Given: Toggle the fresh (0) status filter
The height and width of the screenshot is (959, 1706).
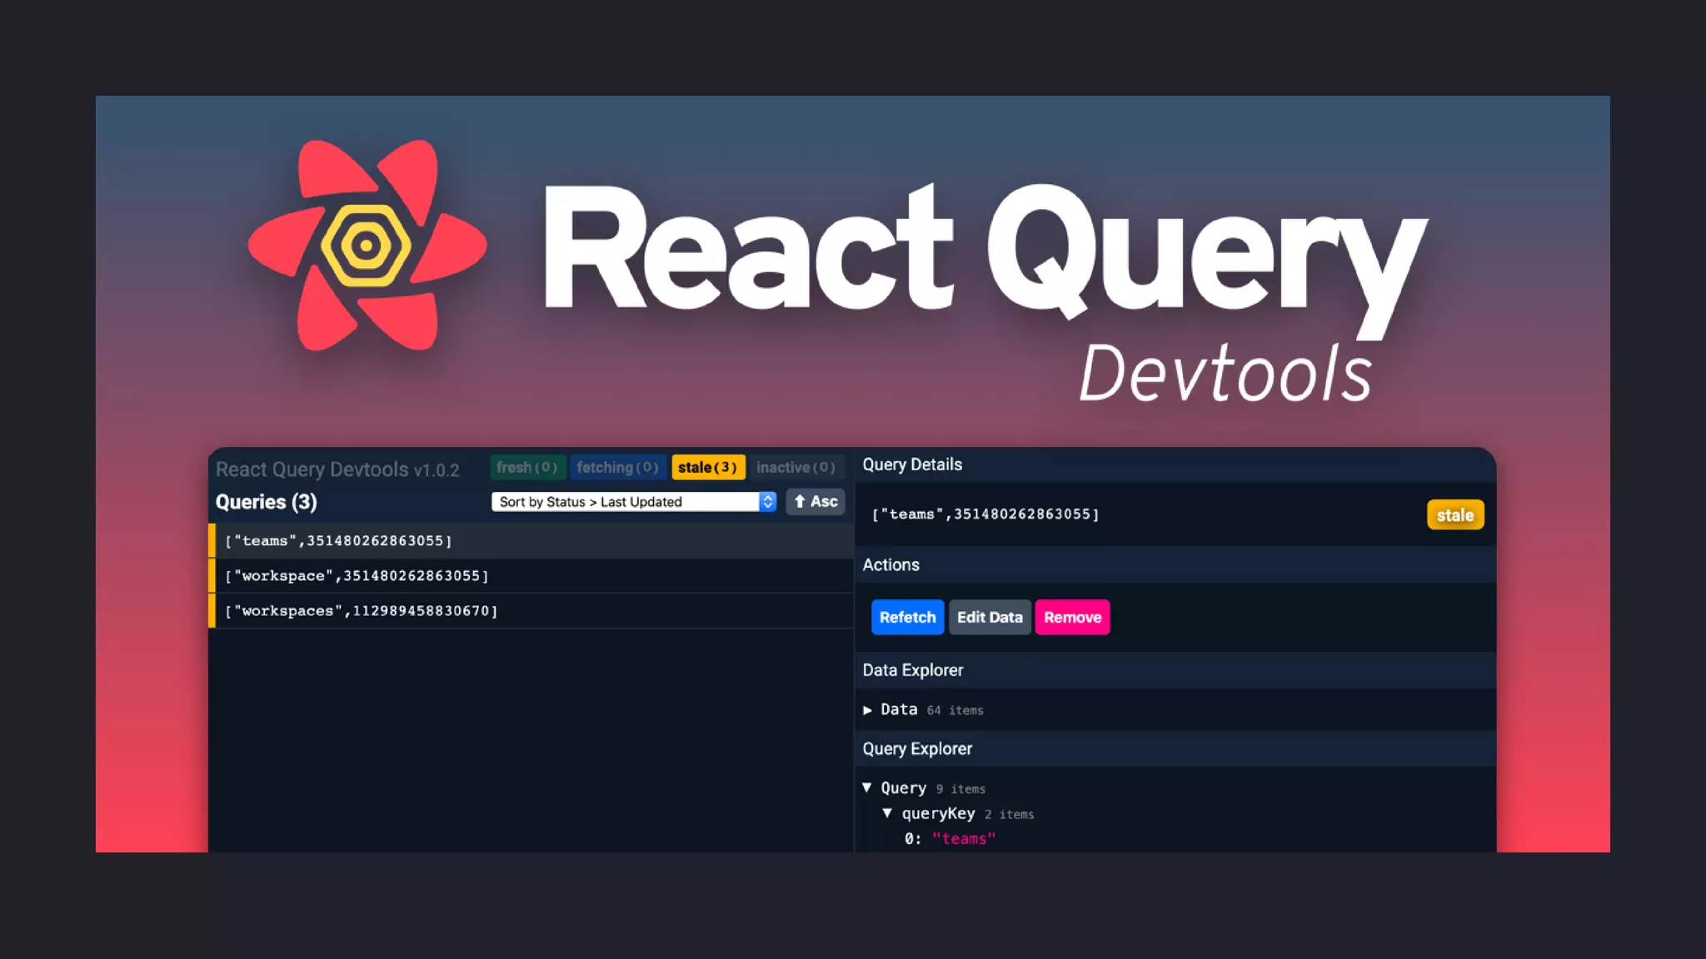Looking at the screenshot, I should pyautogui.click(x=527, y=468).
